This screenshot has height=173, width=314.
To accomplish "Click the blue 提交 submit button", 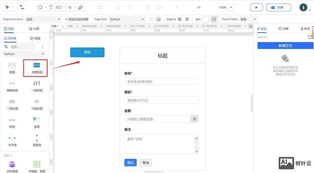I will (130, 163).
